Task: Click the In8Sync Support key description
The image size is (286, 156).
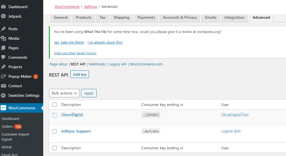Action: coord(76,131)
